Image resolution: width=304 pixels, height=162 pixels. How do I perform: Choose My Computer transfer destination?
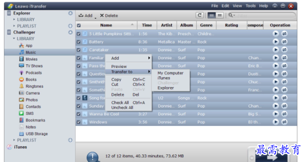[x=170, y=73]
